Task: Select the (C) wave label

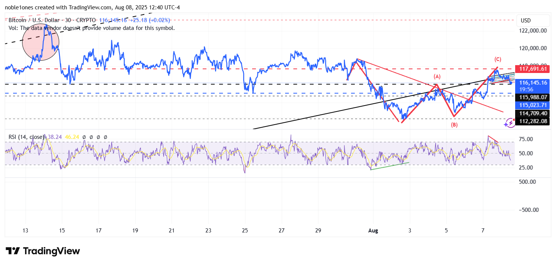Action: click(x=498, y=59)
